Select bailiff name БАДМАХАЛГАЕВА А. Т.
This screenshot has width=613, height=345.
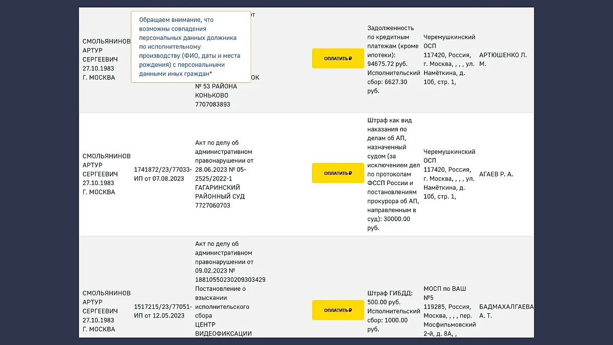click(x=506, y=311)
